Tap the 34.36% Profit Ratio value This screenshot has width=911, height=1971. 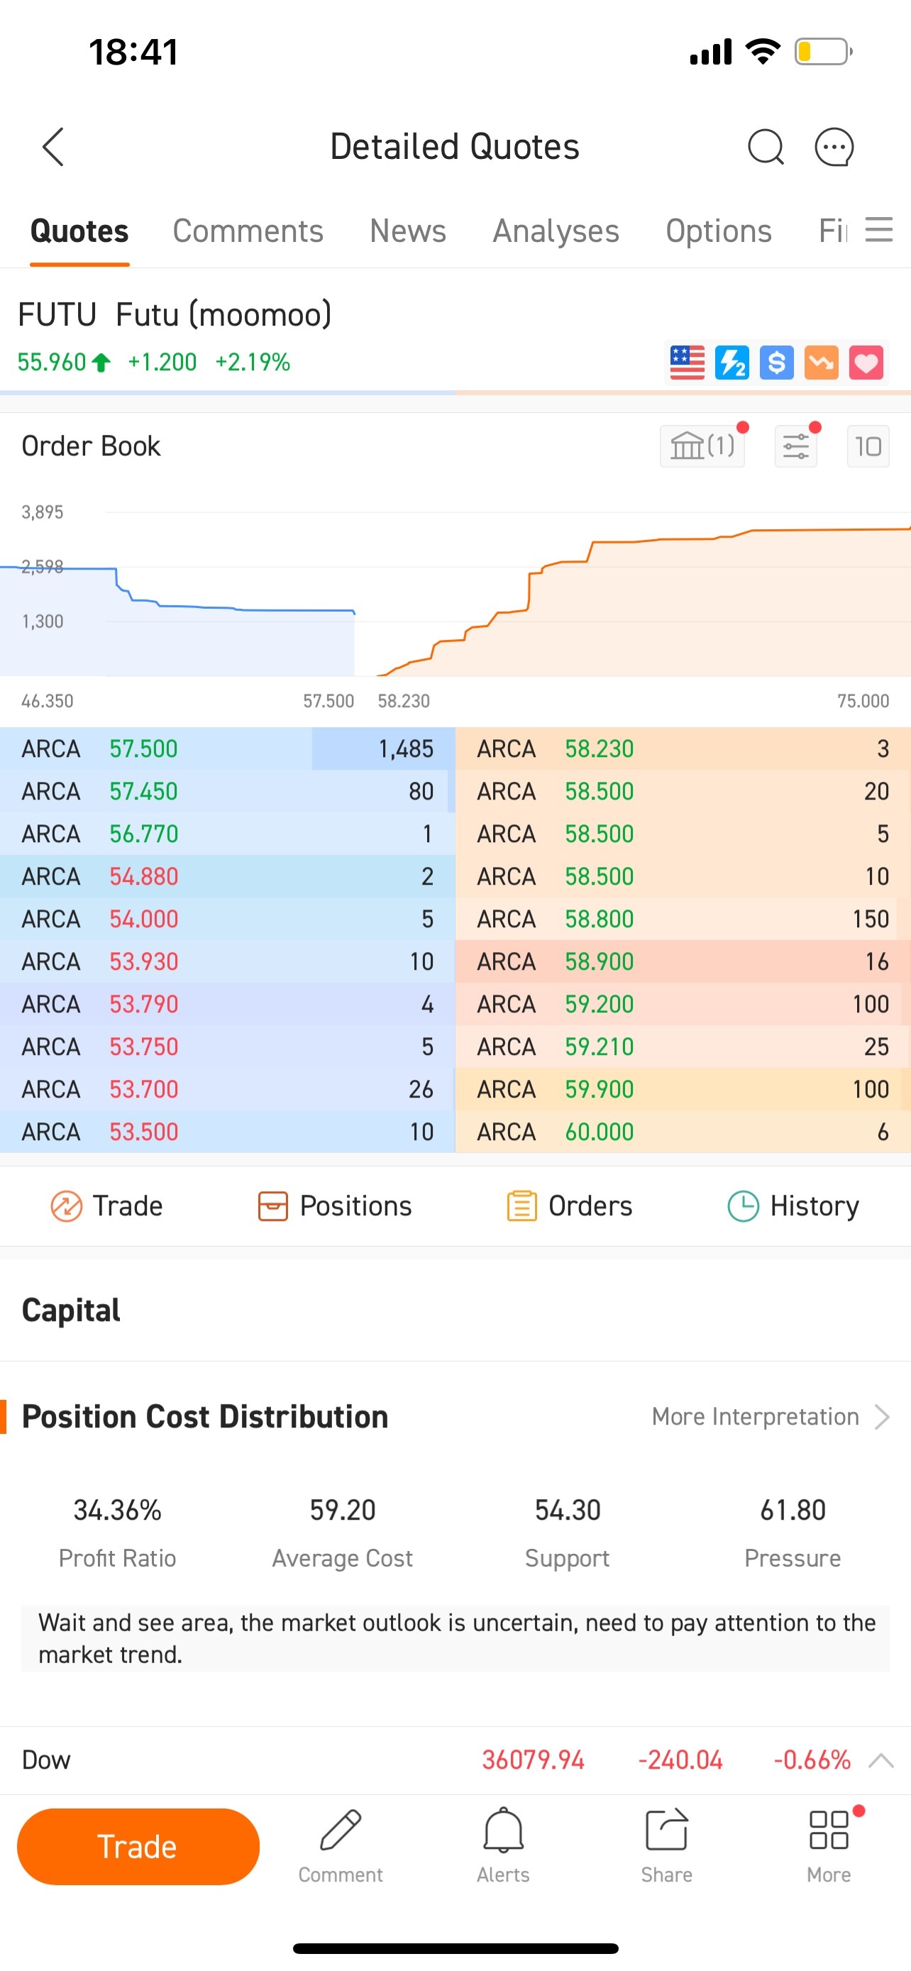117,1510
